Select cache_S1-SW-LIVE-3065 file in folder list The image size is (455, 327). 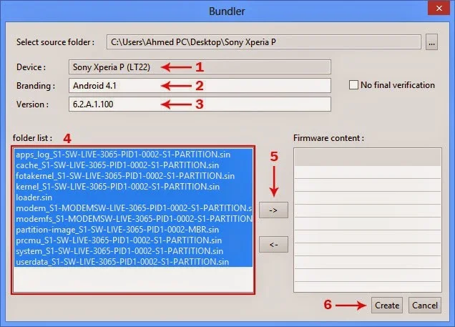point(134,165)
